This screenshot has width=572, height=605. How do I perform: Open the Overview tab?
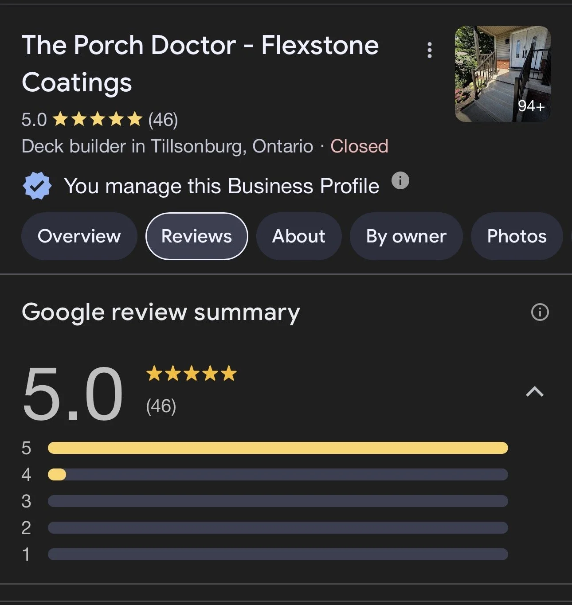point(79,236)
